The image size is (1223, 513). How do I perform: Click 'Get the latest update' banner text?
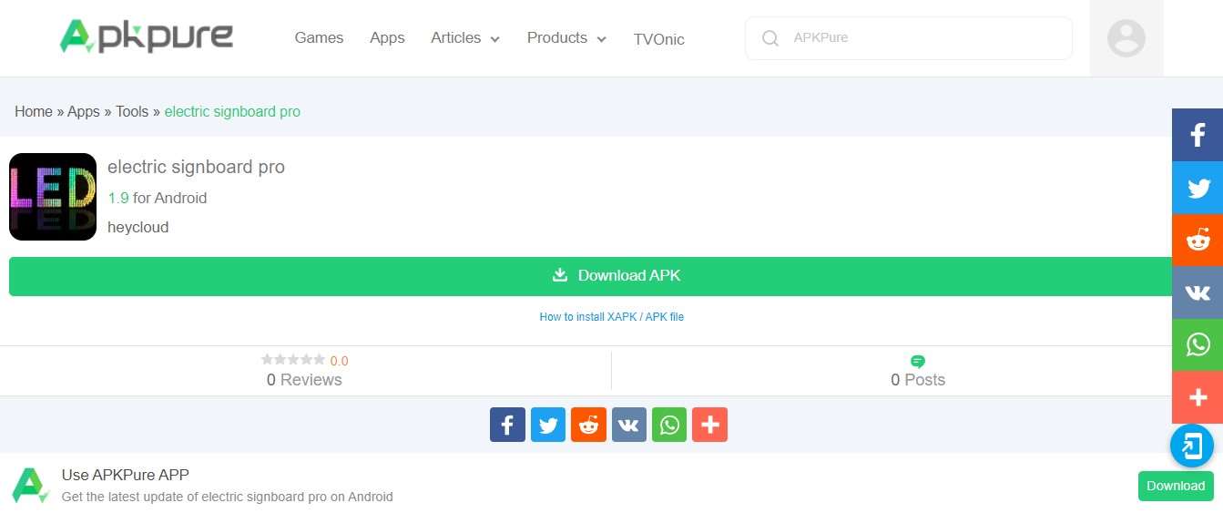[228, 497]
